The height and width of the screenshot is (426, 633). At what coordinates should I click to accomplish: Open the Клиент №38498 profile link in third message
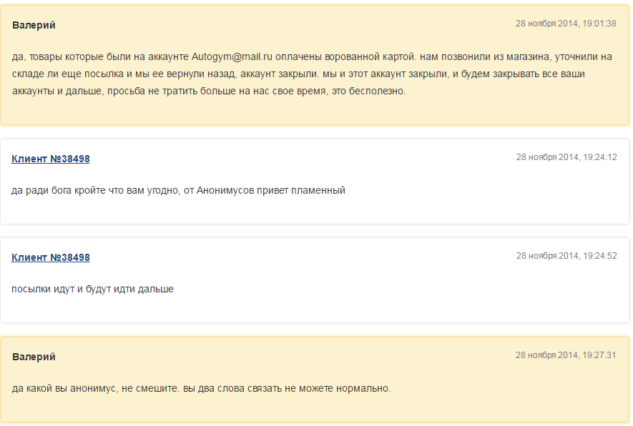coord(50,257)
